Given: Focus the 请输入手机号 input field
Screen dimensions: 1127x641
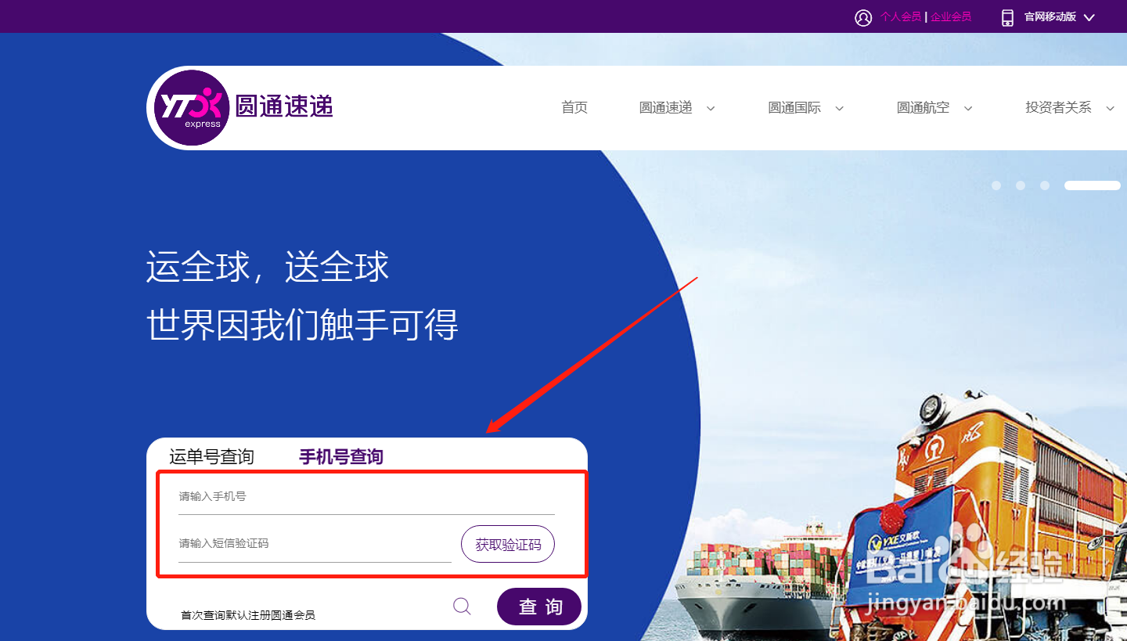Looking at the screenshot, I should point(366,497).
